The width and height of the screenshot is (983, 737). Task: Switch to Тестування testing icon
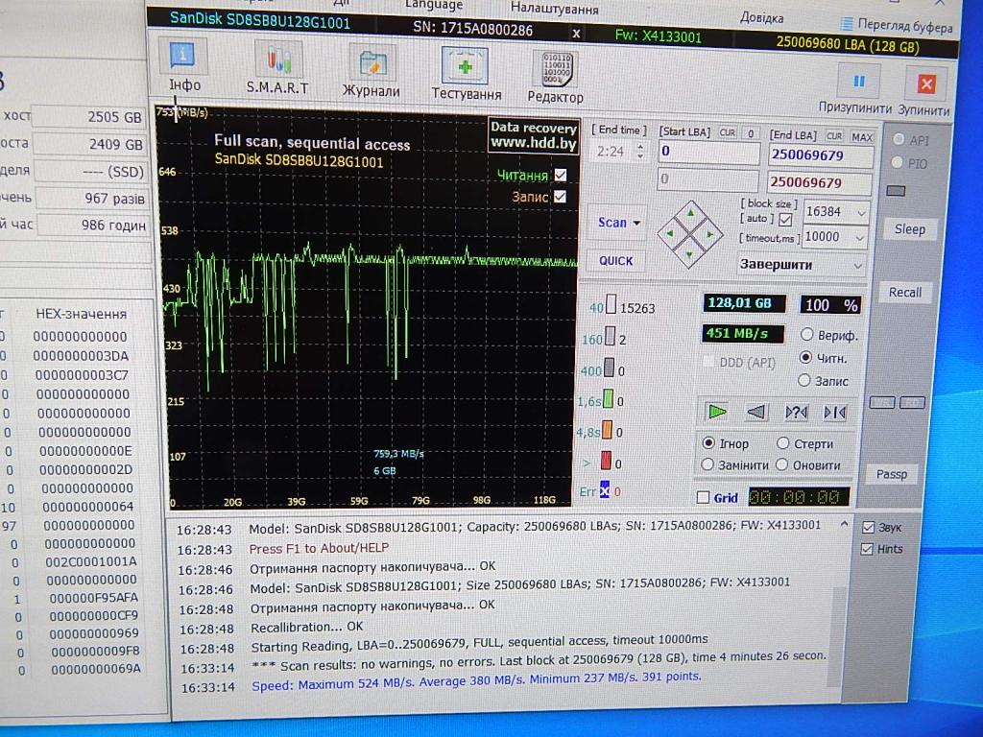[466, 66]
